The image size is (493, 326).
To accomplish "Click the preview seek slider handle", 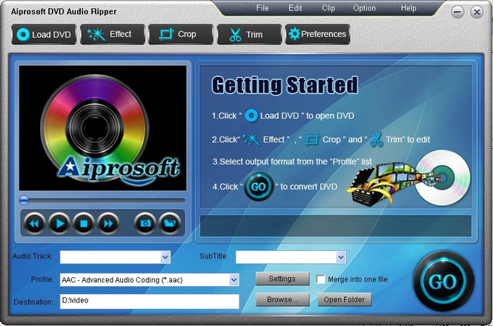I will point(24,200).
